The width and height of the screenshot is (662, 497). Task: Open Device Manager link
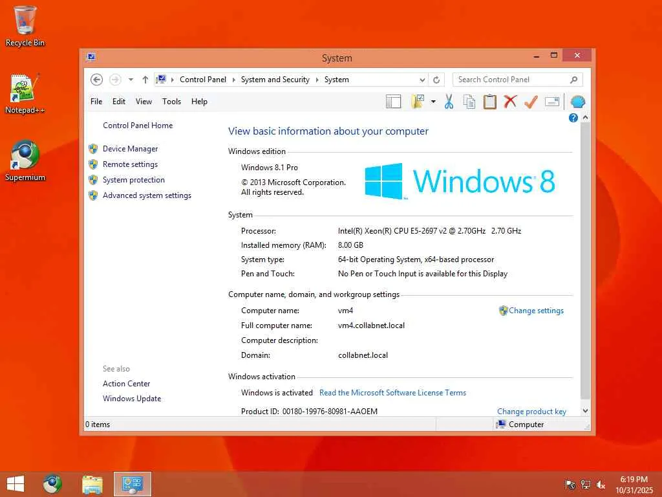tap(130, 149)
